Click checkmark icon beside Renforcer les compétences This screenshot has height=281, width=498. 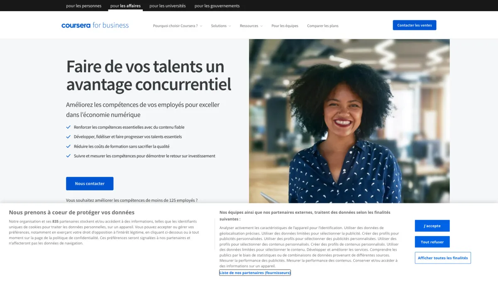[68, 127]
